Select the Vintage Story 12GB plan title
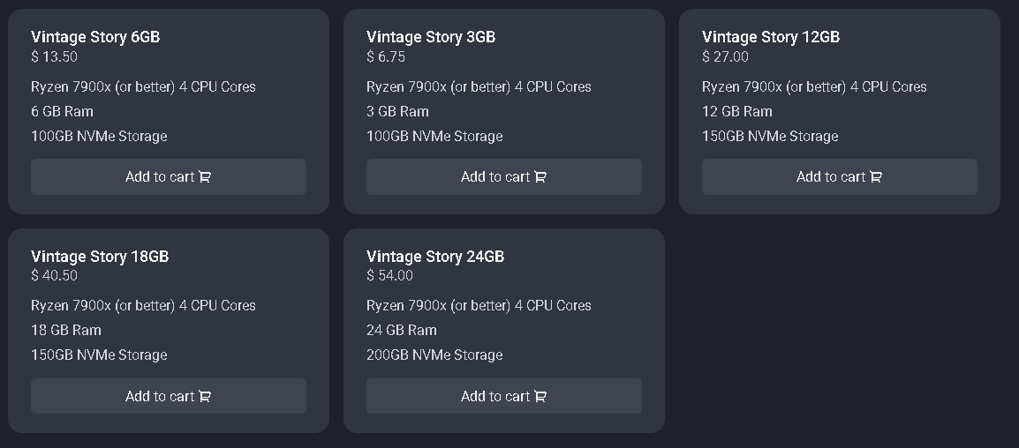Screen dimensions: 1019x448 tap(771, 37)
